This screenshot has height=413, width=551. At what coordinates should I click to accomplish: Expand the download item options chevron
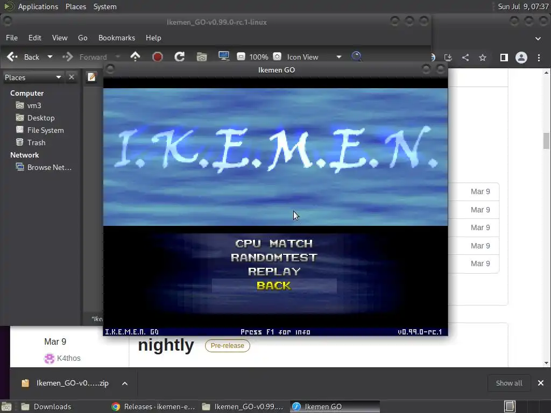125,383
